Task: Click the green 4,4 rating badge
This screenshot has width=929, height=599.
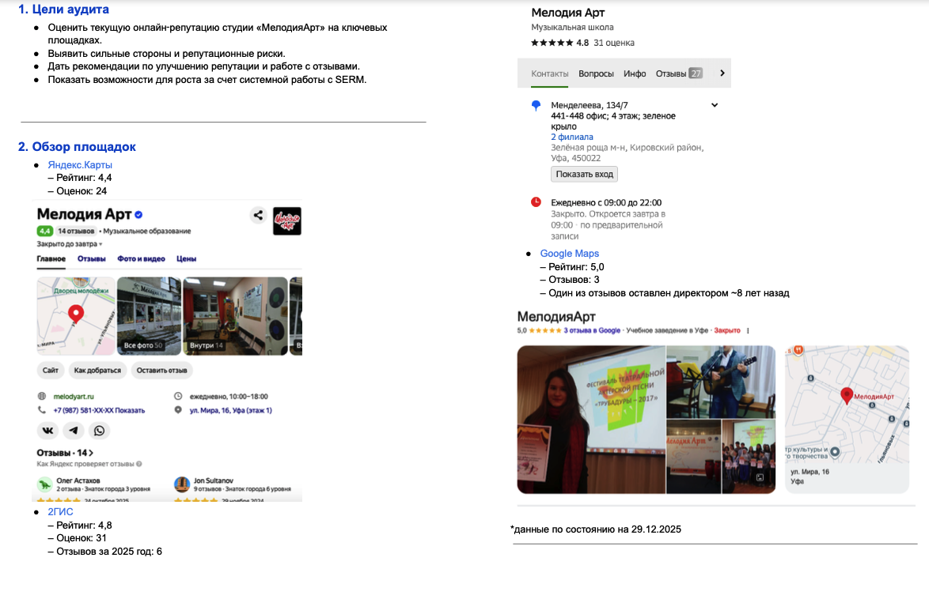Action: point(45,231)
